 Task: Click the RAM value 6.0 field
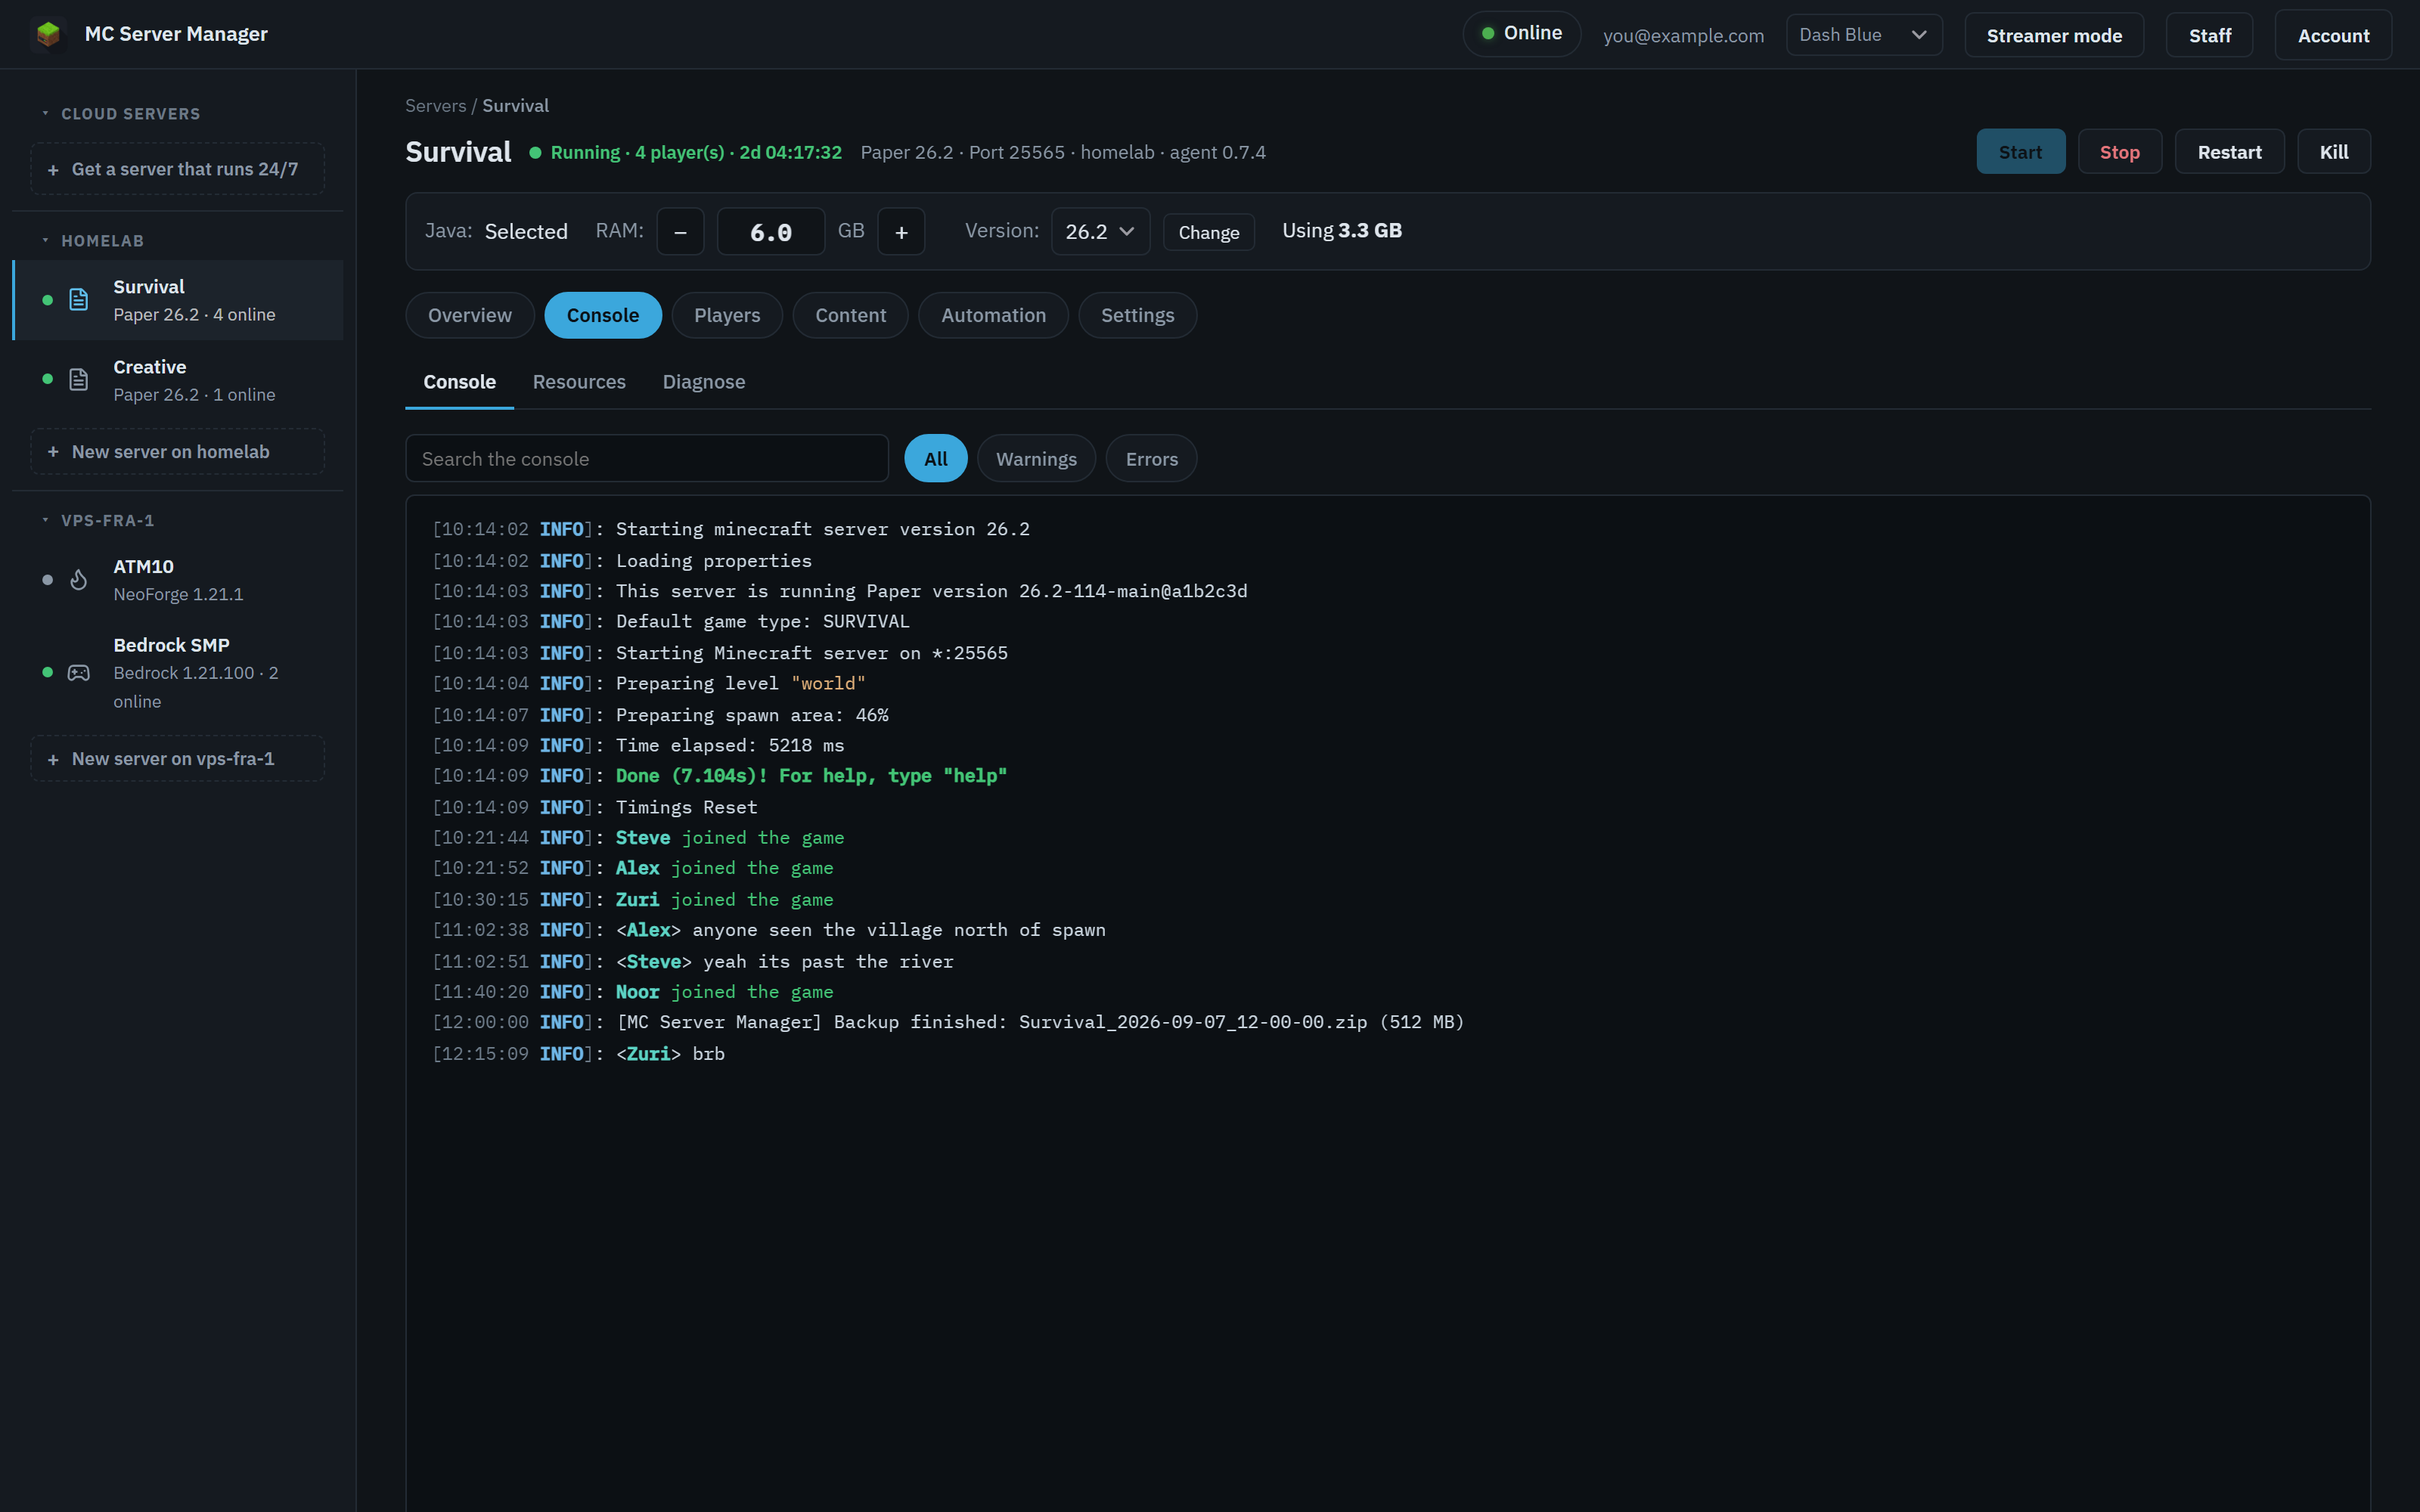tap(771, 232)
